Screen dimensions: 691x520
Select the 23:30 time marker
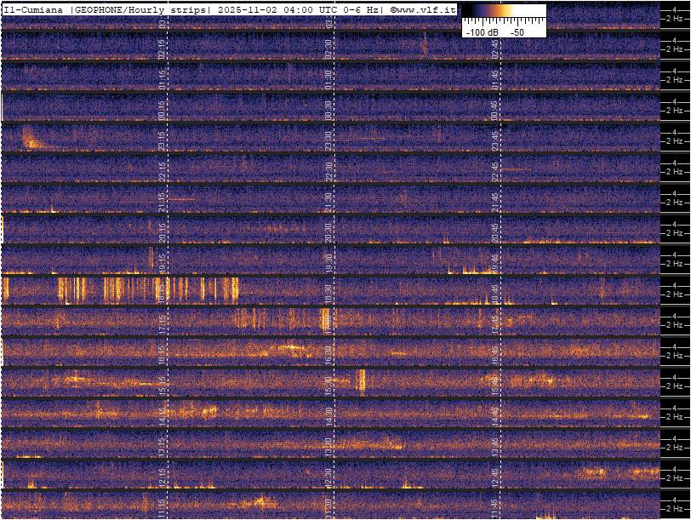[x=328, y=140]
